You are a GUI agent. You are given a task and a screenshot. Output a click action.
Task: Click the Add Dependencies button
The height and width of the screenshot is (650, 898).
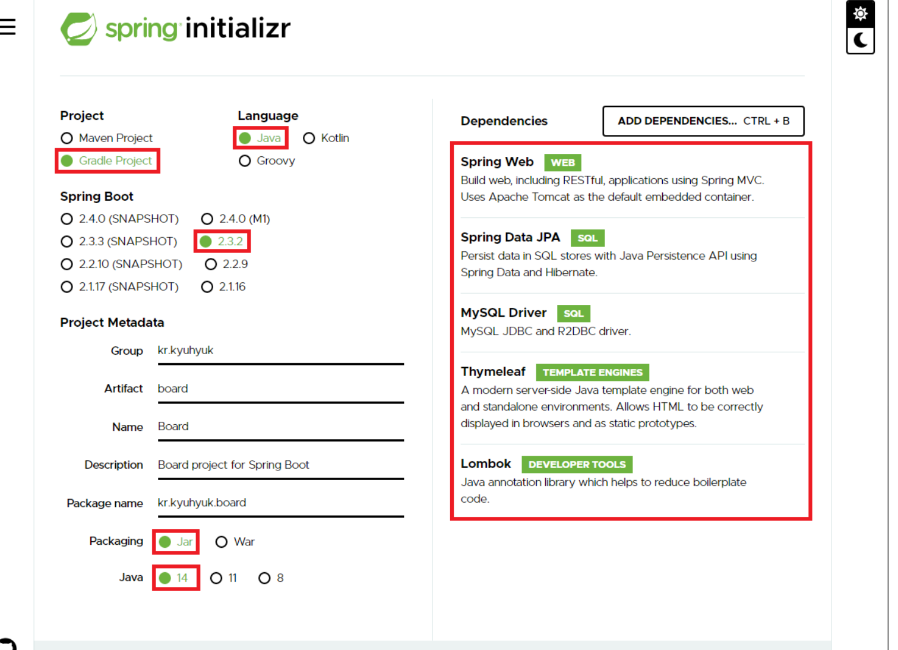(x=704, y=121)
